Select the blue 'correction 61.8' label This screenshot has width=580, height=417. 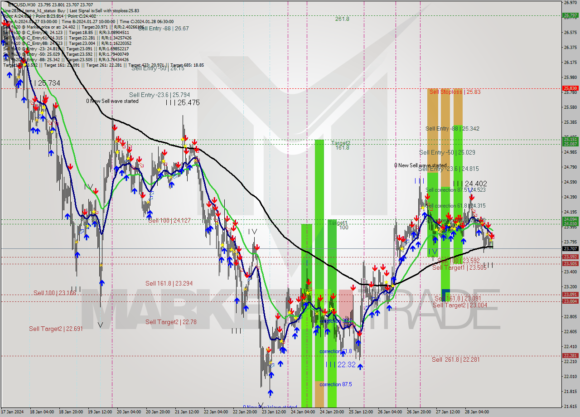pyautogui.click(x=336, y=351)
